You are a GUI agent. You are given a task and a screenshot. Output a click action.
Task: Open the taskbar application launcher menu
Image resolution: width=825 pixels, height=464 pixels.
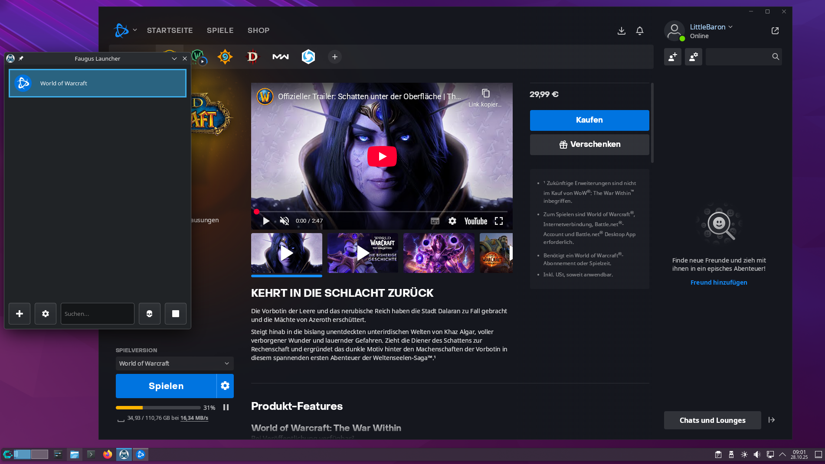click(x=7, y=454)
